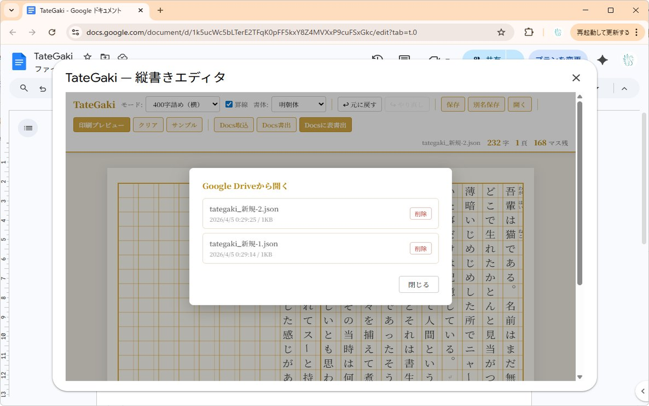Click the 別名保存 button
The width and height of the screenshot is (649, 406).
(486, 105)
